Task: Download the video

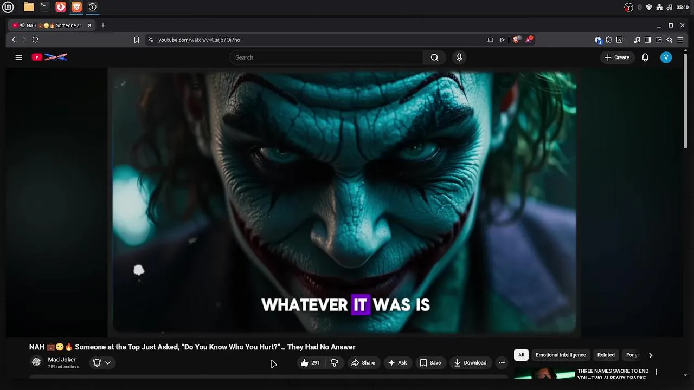Action: point(471,363)
